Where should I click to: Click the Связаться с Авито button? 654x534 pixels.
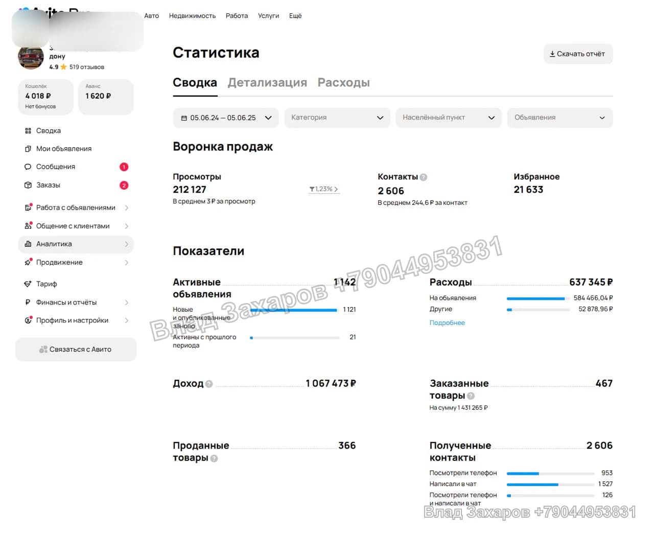coord(76,350)
